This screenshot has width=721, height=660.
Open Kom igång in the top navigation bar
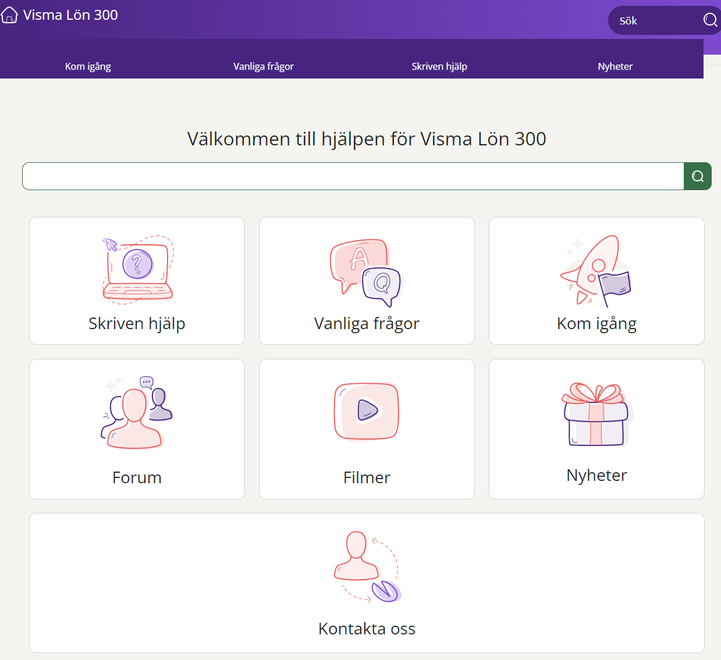[x=88, y=66]
